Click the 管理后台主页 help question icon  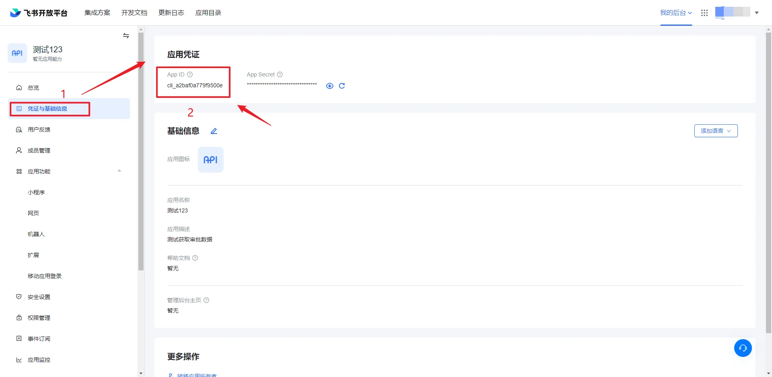(x=206, y=300)
